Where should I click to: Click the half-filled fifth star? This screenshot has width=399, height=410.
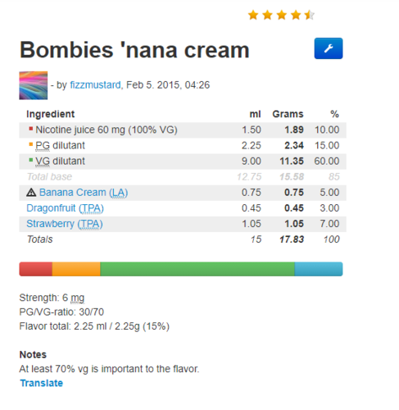310,15
